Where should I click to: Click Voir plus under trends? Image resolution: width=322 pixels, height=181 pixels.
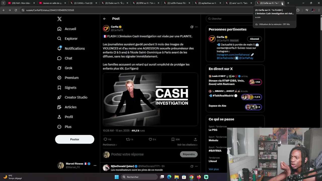tap(214, 169)
